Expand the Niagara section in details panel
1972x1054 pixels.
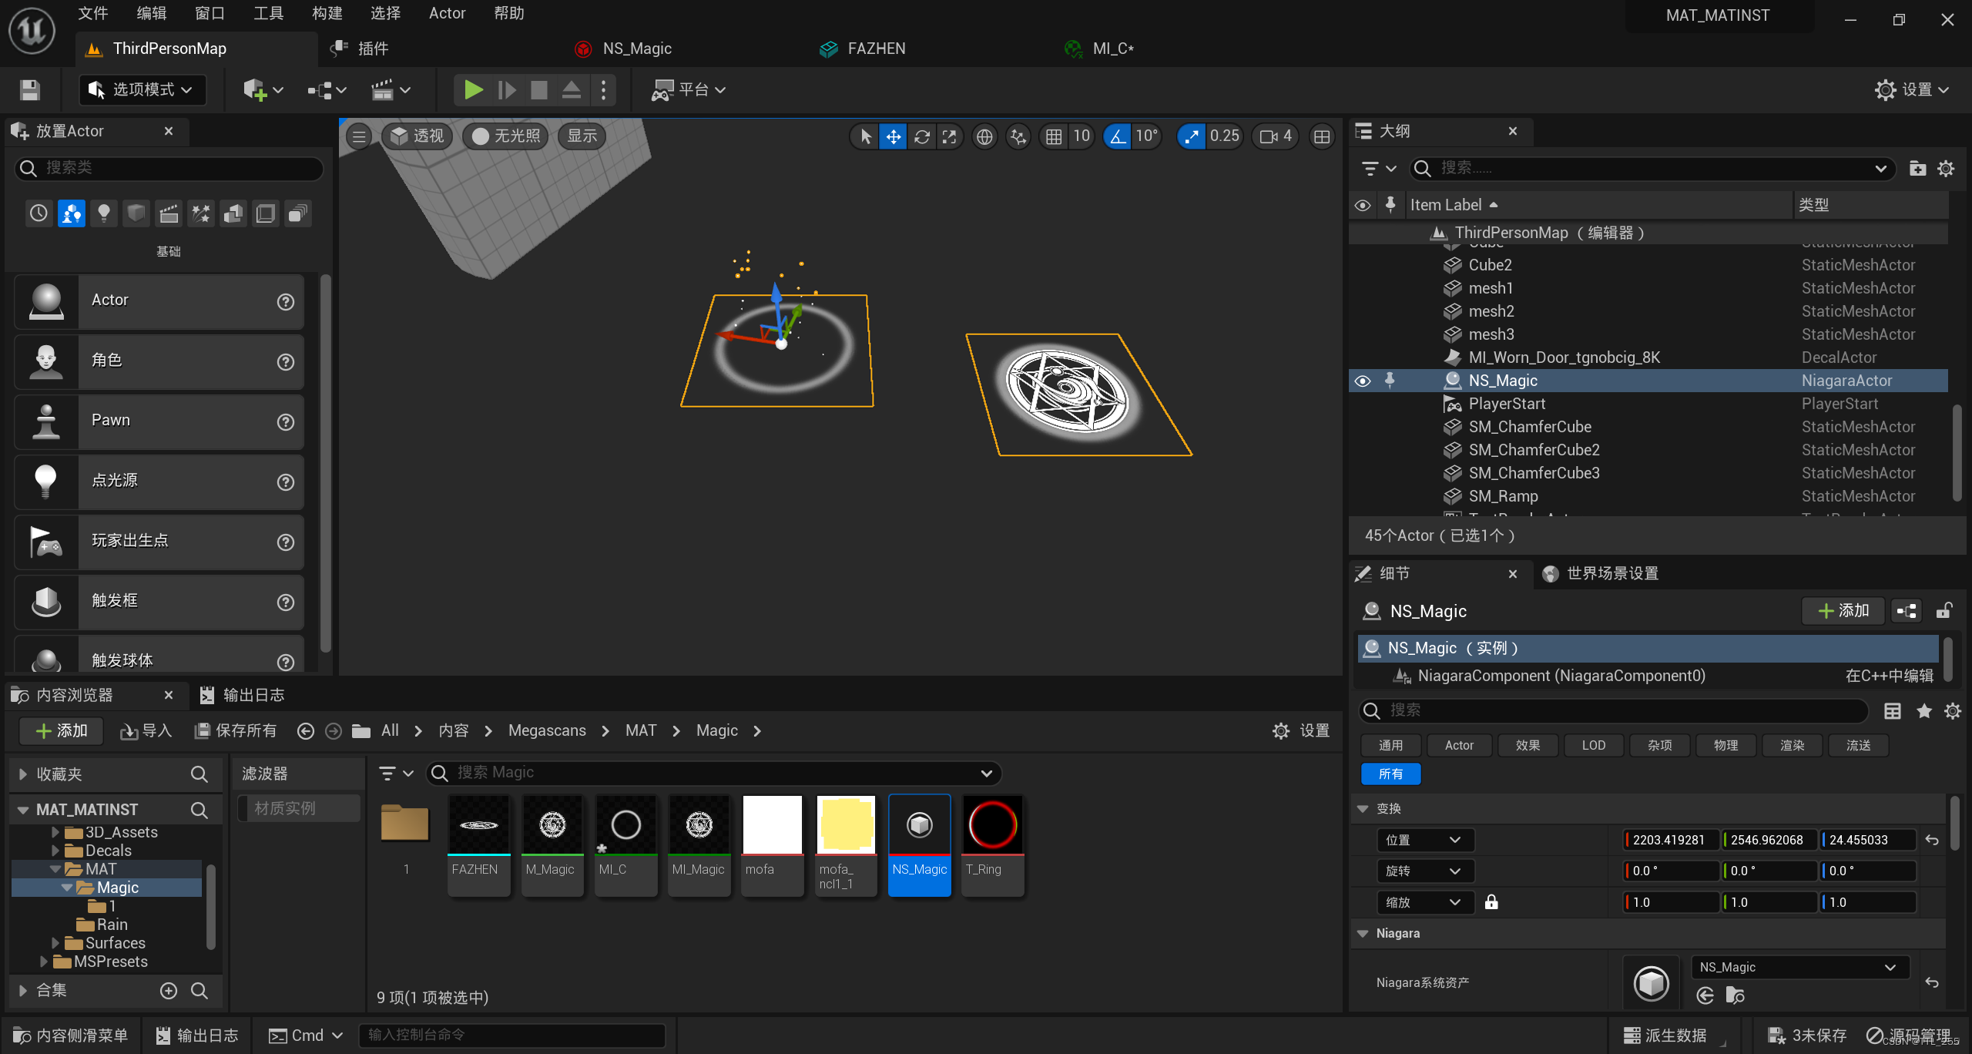tap(1366, 931)
